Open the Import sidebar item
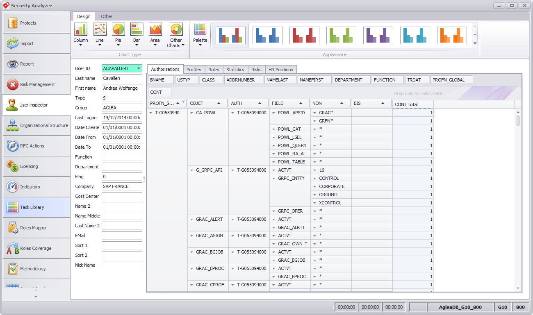This screenshot has height=315, width=533. pyautogui.click(x=36, y=43)
